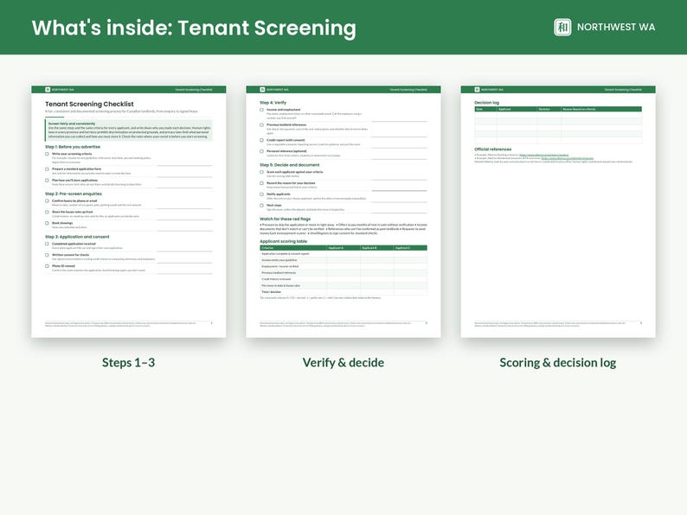Click 'Watch for these red flags' heading
Viewport: 687px width, 515px height.
286,219
